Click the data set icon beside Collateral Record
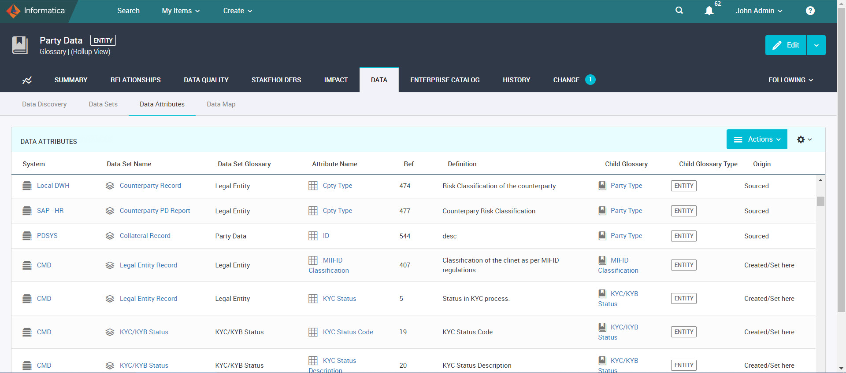Screen dimensions: 846x373 coord(110,236)
